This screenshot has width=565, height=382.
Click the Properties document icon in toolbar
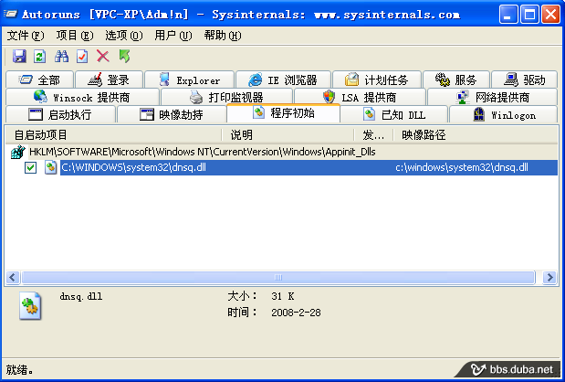pos(82,57)
